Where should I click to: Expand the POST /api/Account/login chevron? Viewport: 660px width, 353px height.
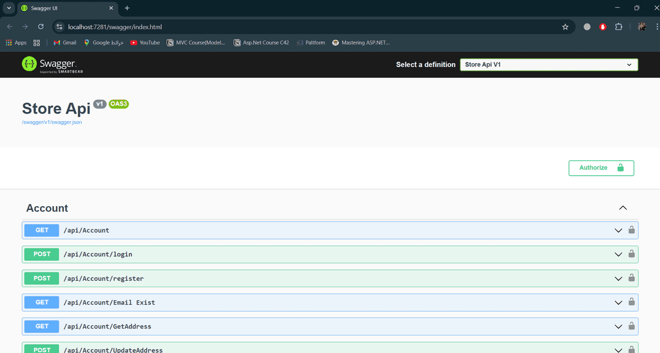(618, 254)
